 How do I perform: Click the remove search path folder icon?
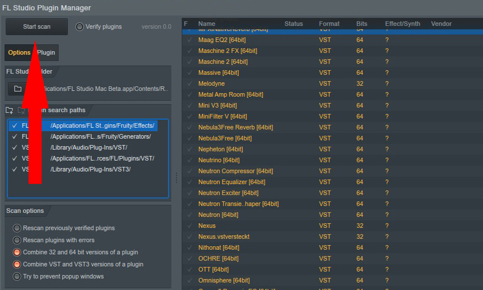pyautogui.click(x=21, y=110)
